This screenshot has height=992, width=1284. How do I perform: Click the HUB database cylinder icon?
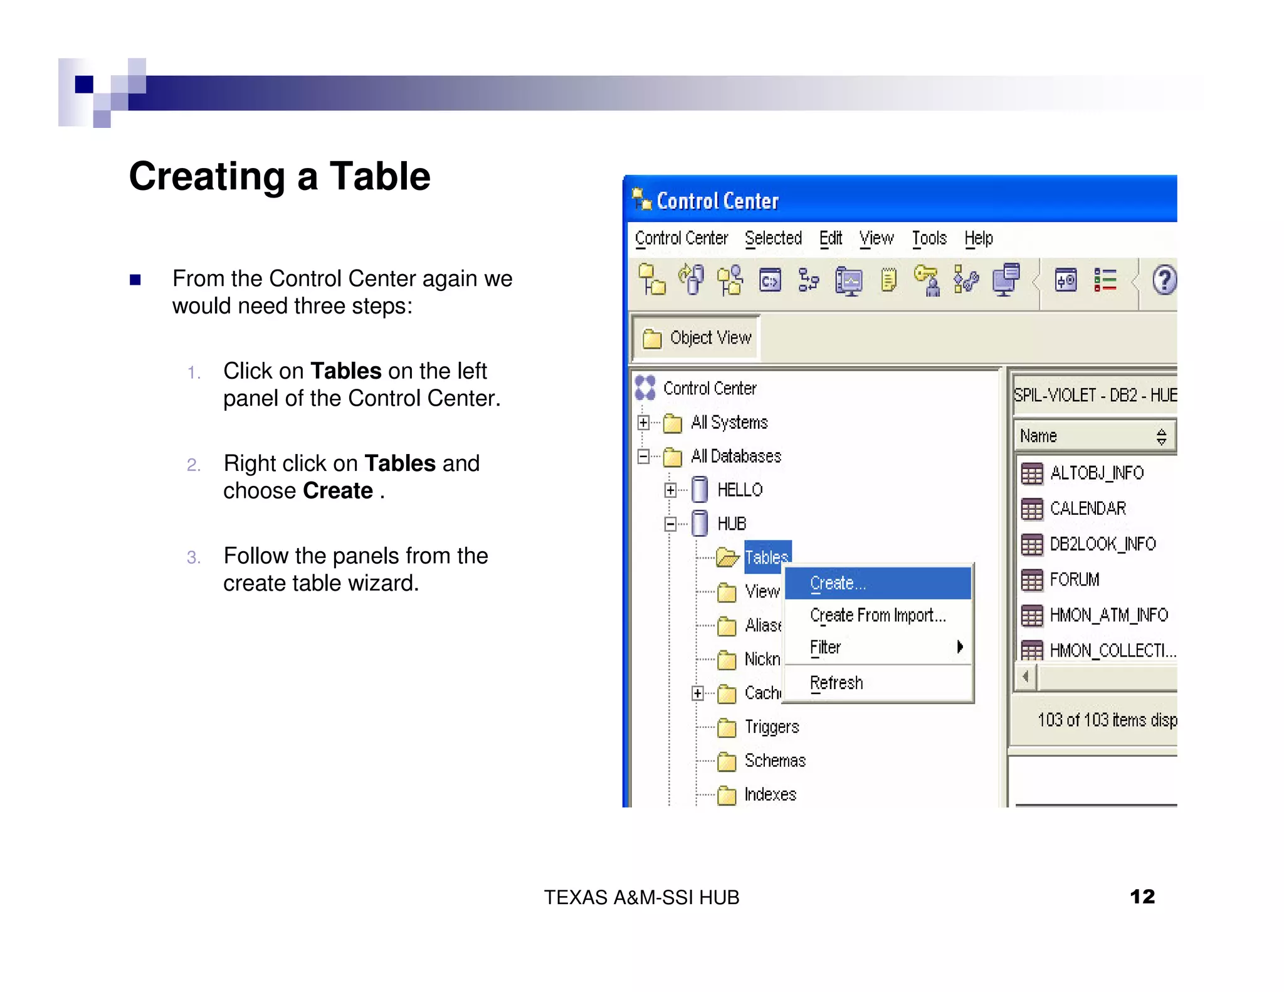700,523
